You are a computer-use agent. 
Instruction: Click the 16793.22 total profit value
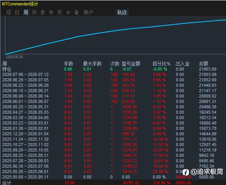pos(131,183)
